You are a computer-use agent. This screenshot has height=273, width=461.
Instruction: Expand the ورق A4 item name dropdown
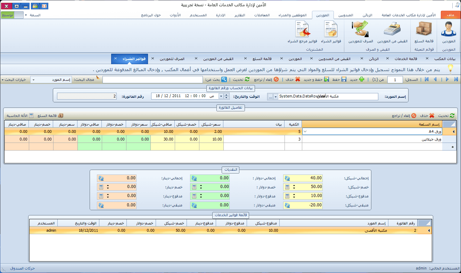(x=305, y=132)
